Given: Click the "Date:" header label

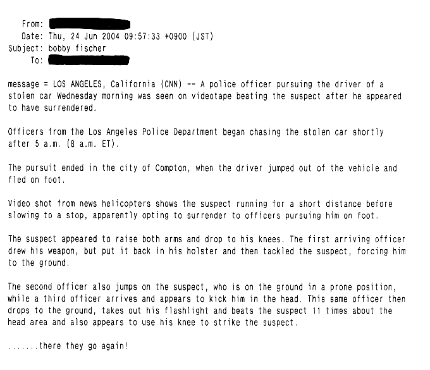Looking at the screenshot, I should click(32, 36).
